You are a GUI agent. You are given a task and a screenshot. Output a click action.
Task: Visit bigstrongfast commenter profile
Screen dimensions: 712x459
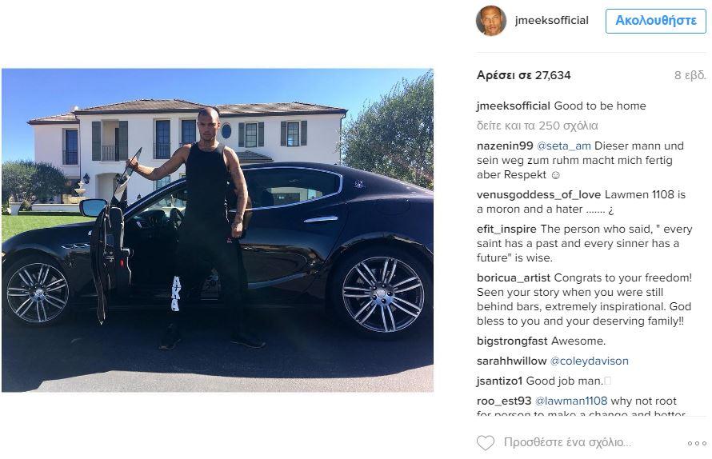coord(512,341)
